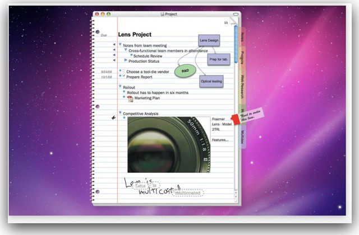Select the Optical testing diagram box
Viewport: 359px width, 235px height.
click(211, 81)
